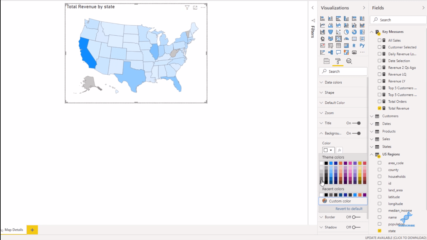Select the donut chart visualization

click(x=354, y=32)
